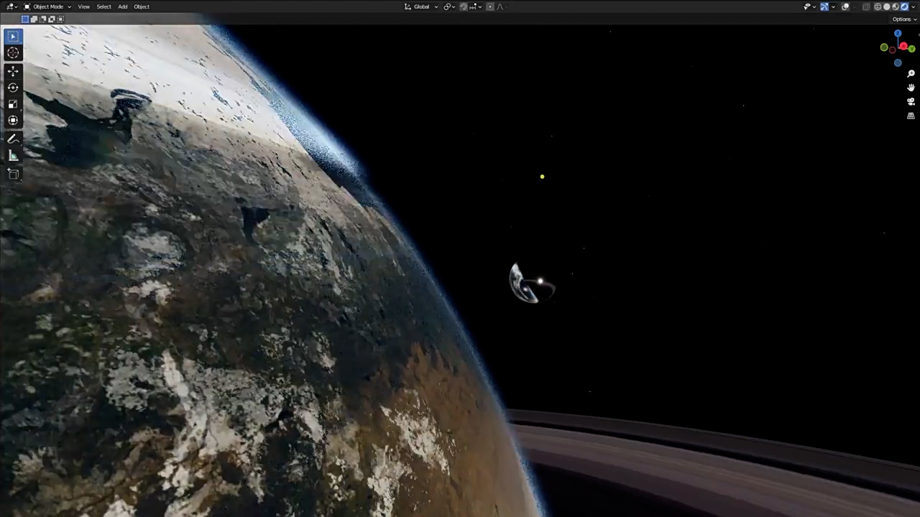Expand the Options dropdown
This screenshot has height=517, width=920.
[x=903, y=19]
